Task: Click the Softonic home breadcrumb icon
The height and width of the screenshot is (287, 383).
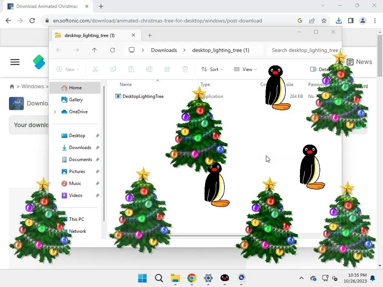Action: click(12, 86)
